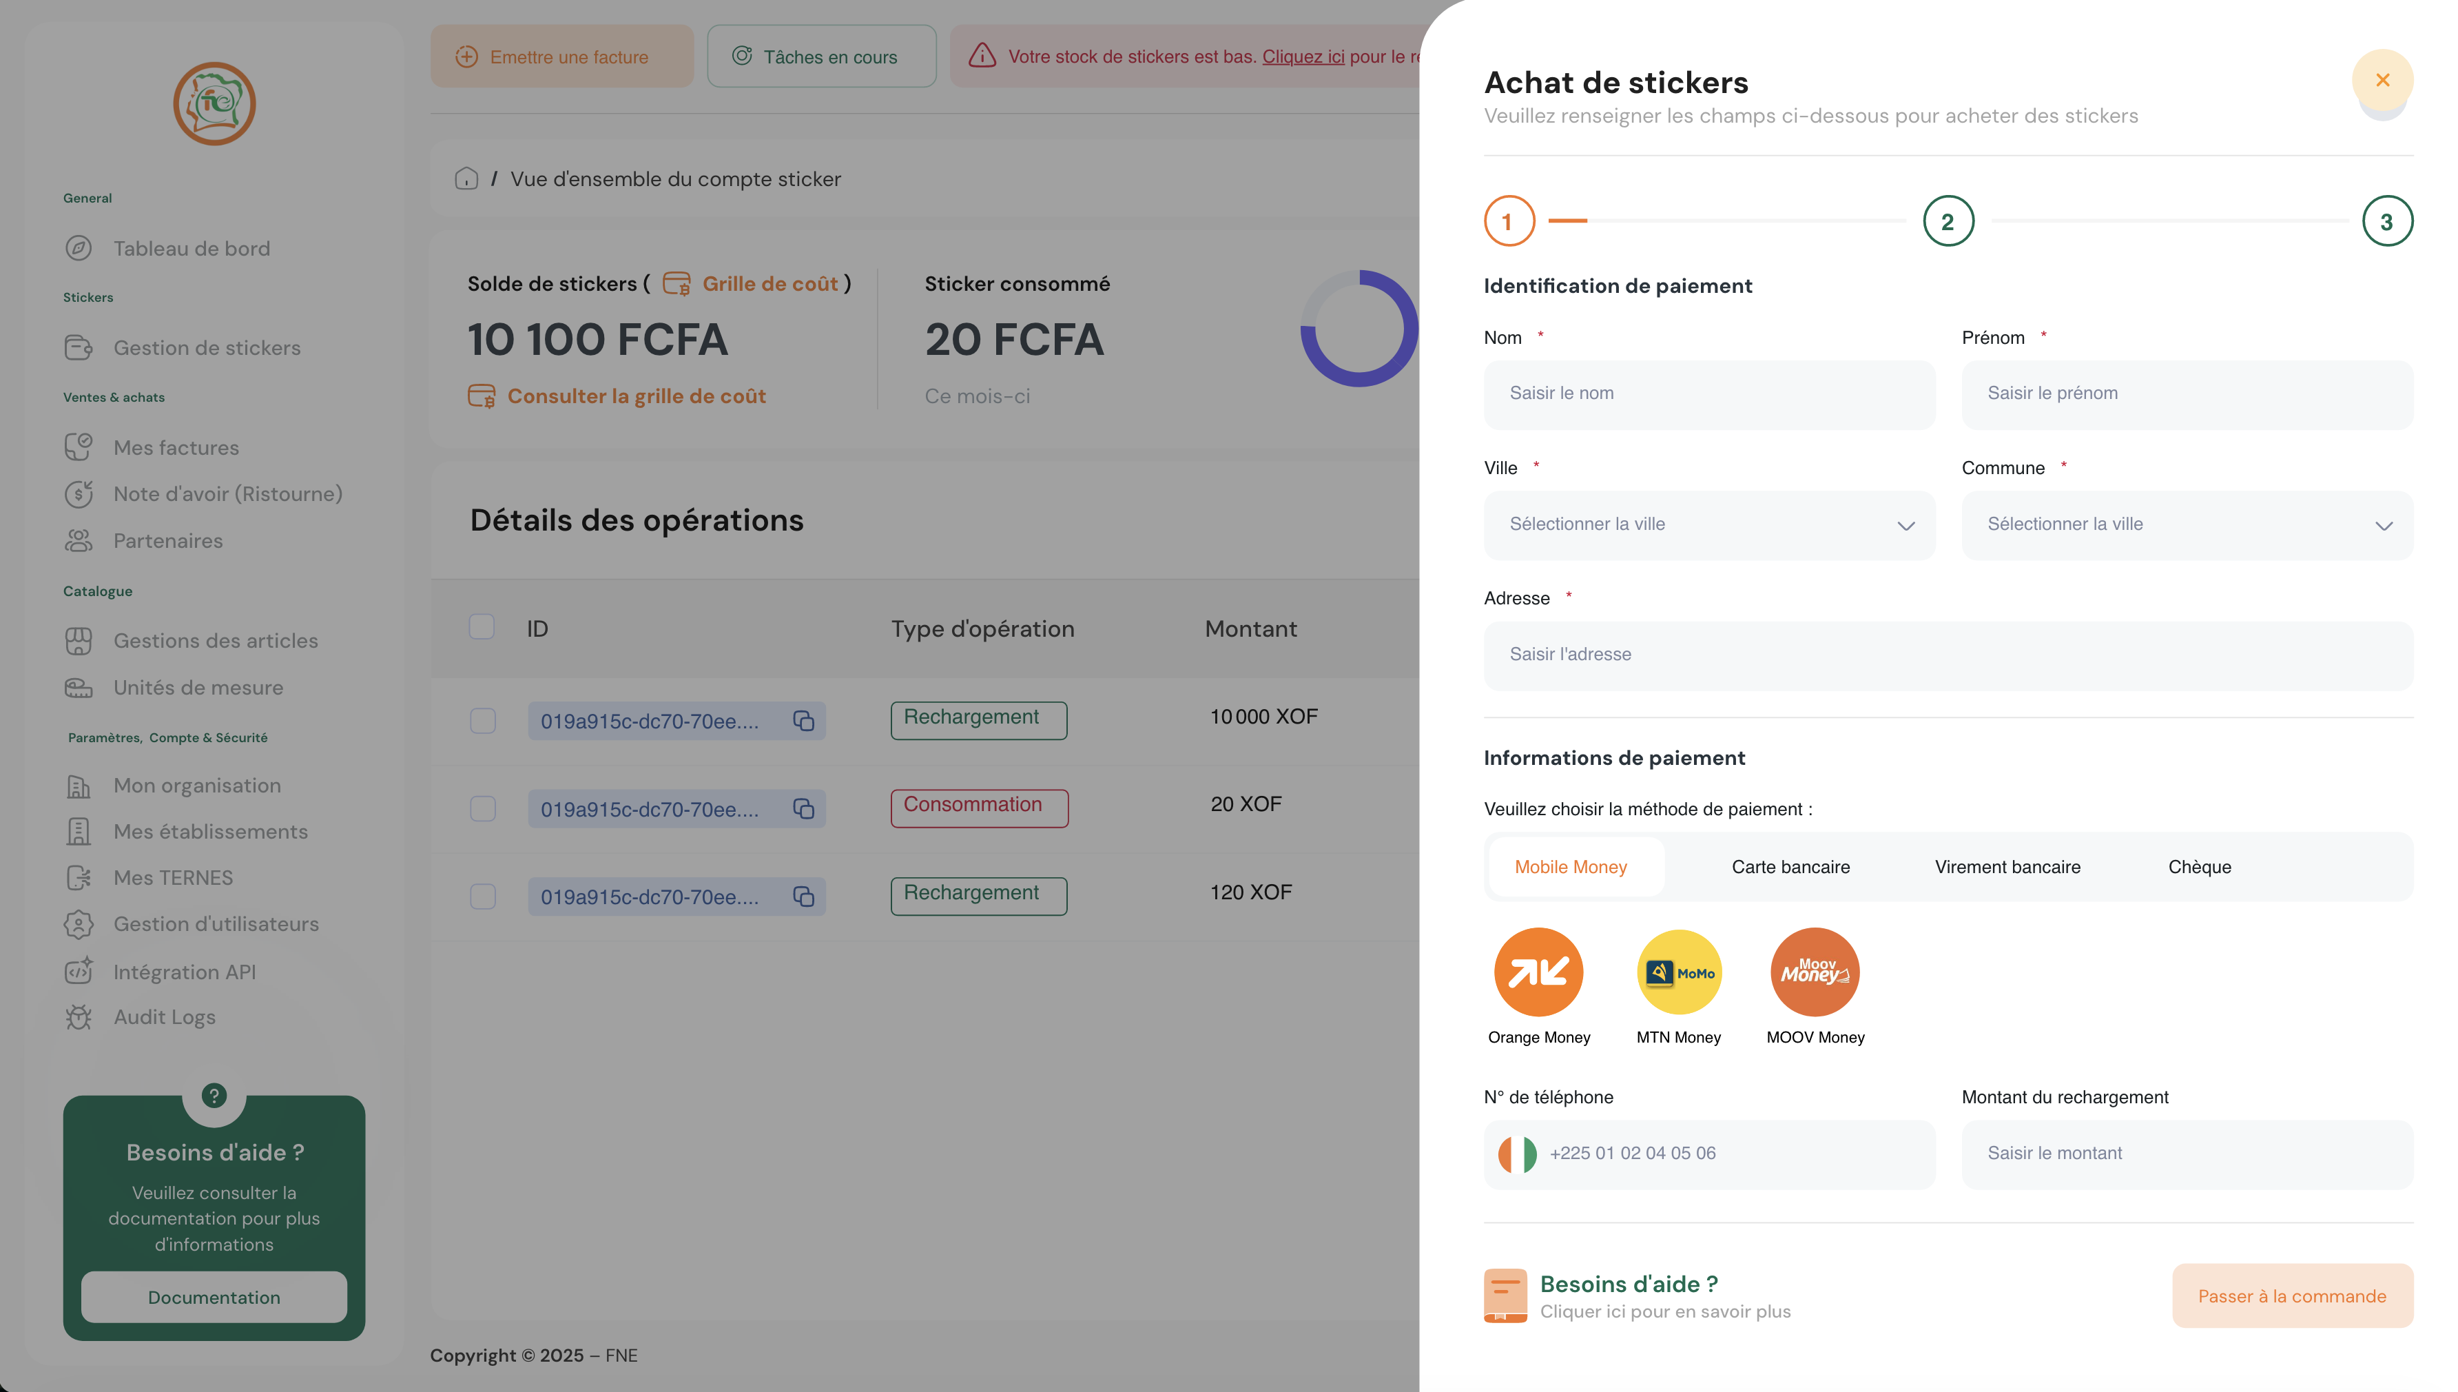2458x1392 pixels.
Task: Open the sidebar Documentation button
Action: tap(214, 1298)
